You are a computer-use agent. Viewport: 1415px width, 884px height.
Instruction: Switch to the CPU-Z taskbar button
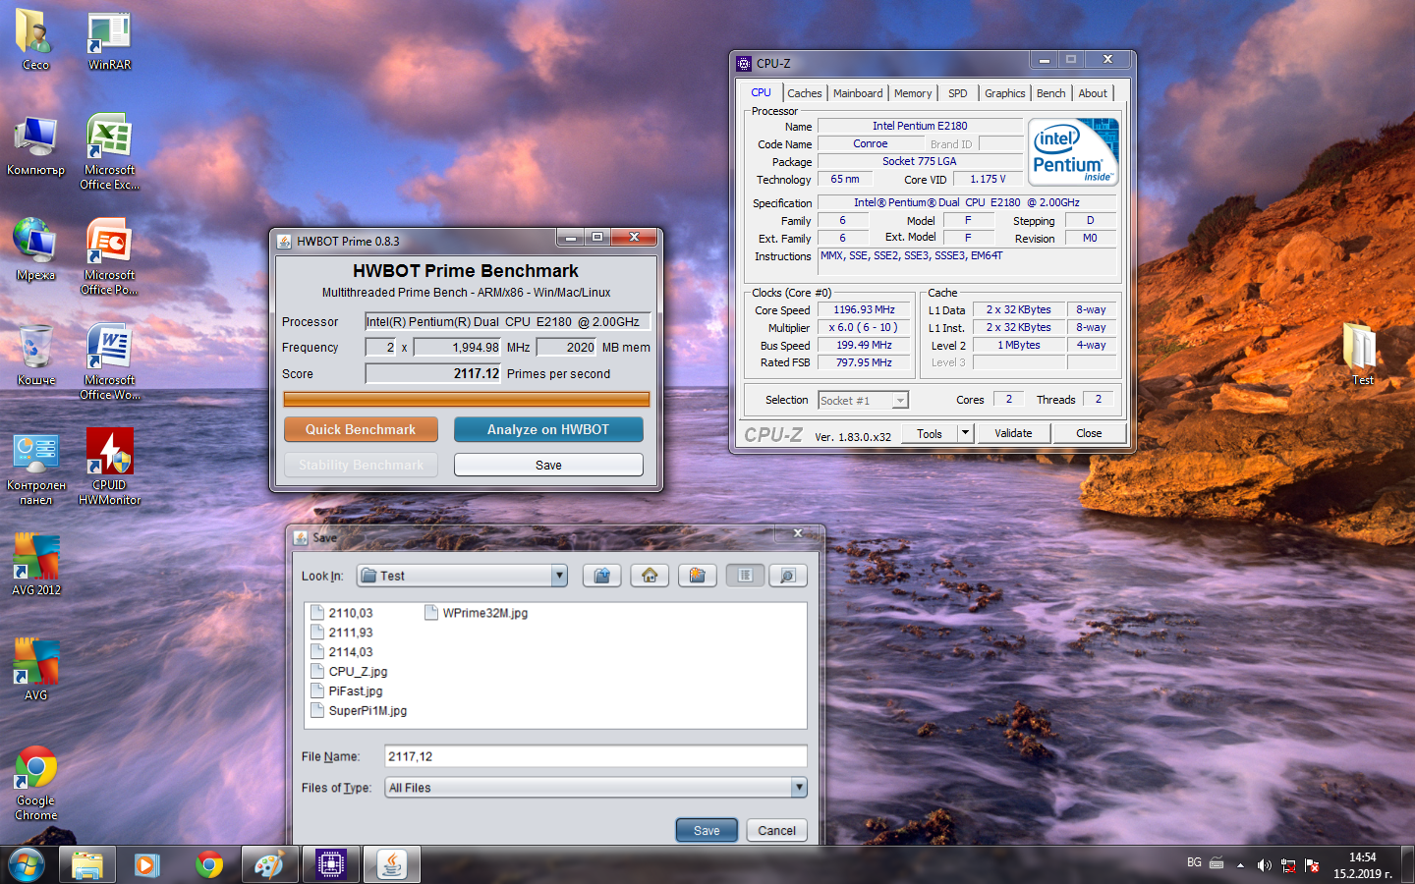pos(331,865)
